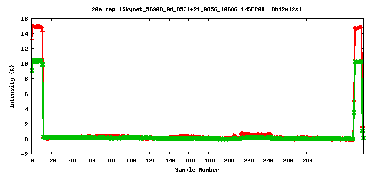Click the green cross marker near 9 K
Image resolution: width=372 pixels, height=174 pixels.
pyautogui.click(x=31, y=70)
